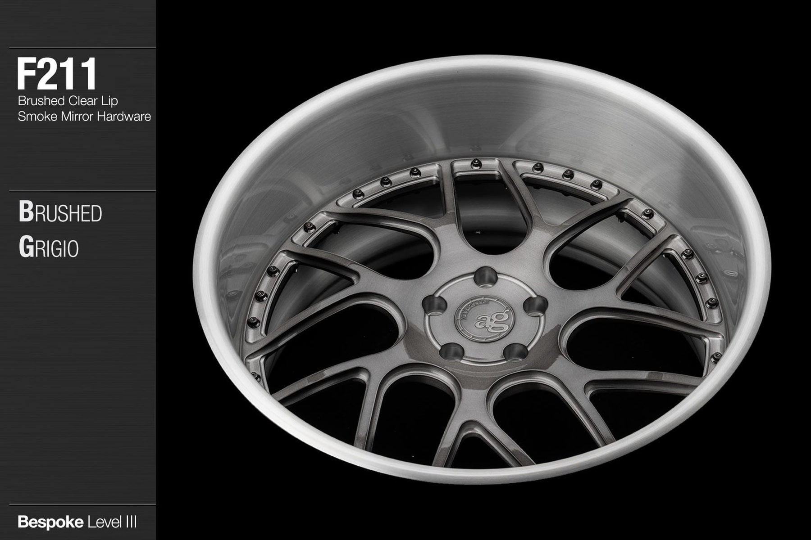Click the divider line above the F211 title
The height and width of the screenshot is (540, 811).
pos(82,48)
